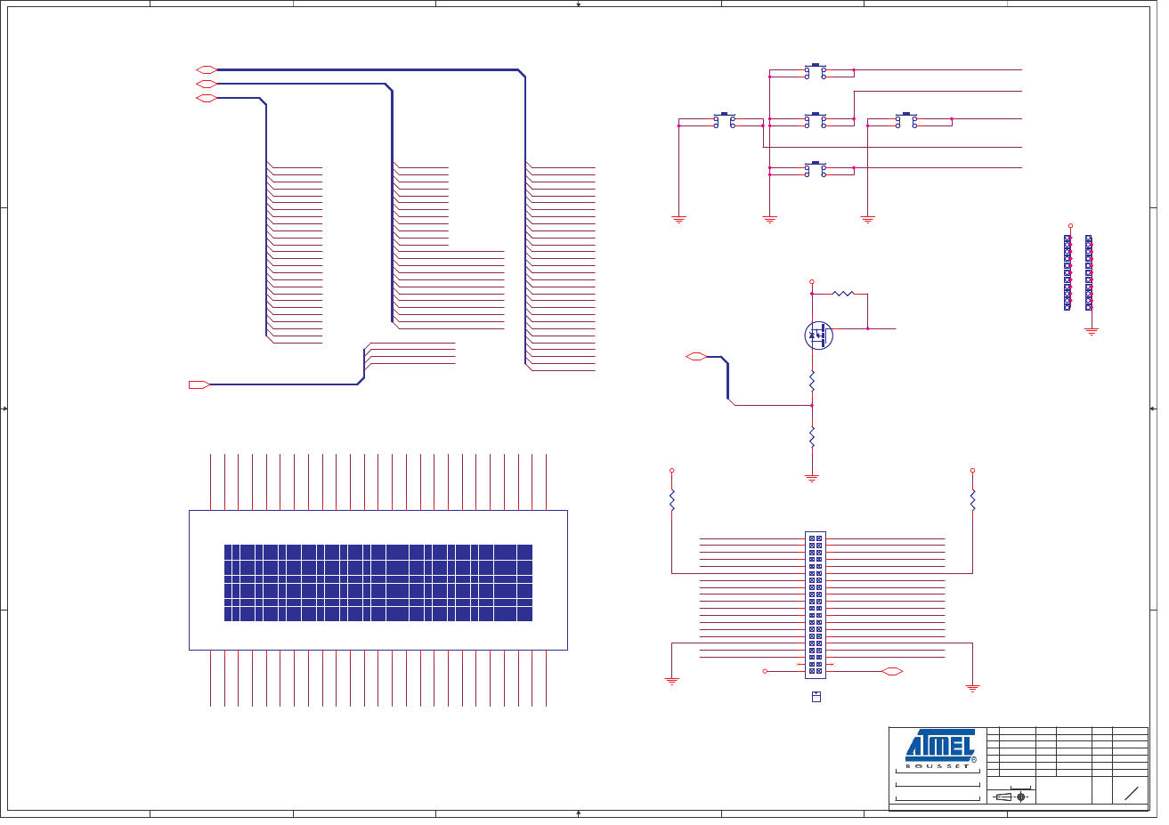The image size is (1169, 825).
Task: Click the Atmel logo in the title block
Action: tap(941, 746)
